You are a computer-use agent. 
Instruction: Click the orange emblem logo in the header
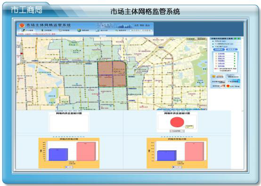coord(22,25)
